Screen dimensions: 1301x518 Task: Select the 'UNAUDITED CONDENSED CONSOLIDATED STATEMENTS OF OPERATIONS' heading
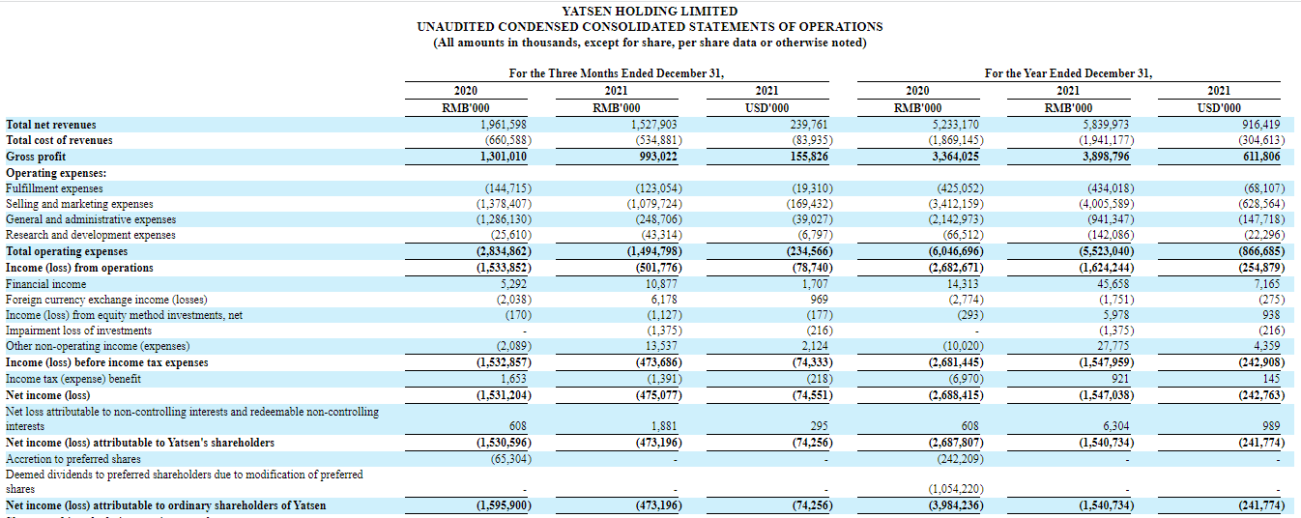pos(650,27)
